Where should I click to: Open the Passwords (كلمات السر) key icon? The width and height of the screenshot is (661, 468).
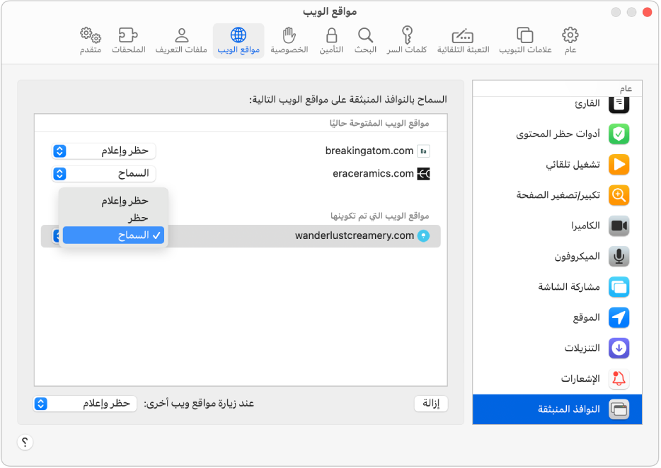(x=408, y=35)
